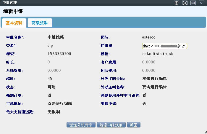Click the 编辑中继规则 button
Image resolution: width=207 pixels, height=134 pixels.
tap(111, 125)
